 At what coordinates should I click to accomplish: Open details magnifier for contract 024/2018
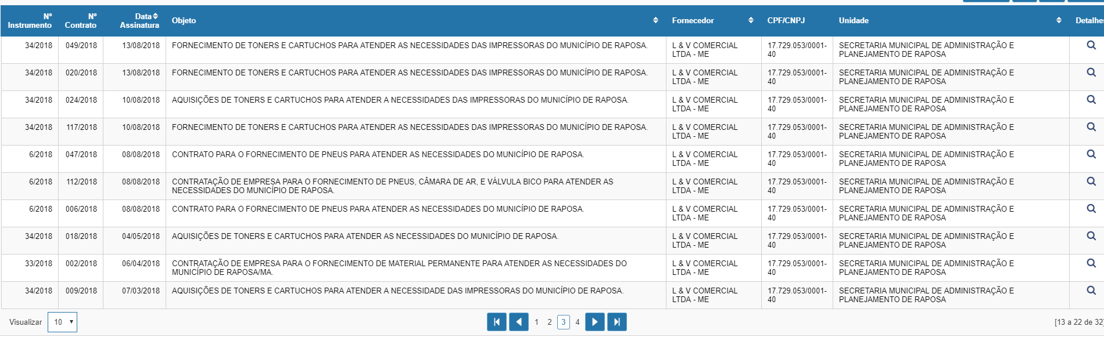tap(1091, 100)
